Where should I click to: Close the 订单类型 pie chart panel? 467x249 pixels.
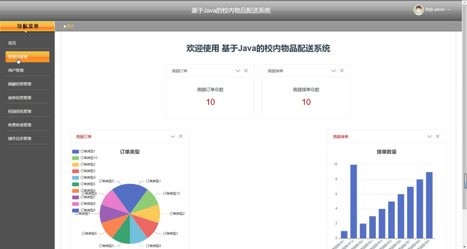[181, 137]
